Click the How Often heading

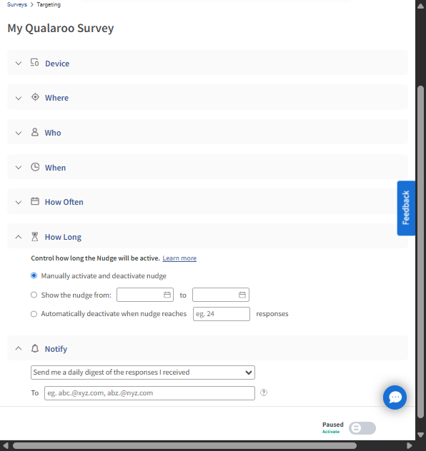tap(64, 202)
